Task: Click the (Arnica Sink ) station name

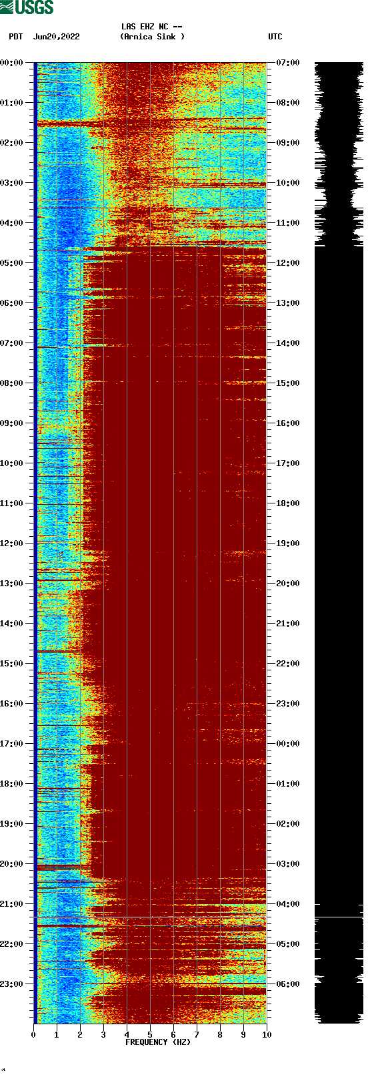Action: coord(152,37)
